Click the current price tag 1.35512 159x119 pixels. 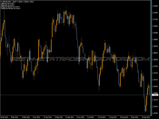click(x=155, y=95)
